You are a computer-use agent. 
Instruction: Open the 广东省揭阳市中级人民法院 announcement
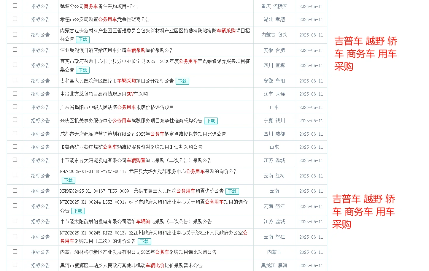tap(116, 107)
